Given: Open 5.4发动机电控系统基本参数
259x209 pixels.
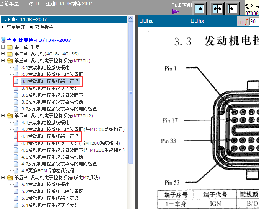Looking at the screenshot, I should [x=50, y=205].
